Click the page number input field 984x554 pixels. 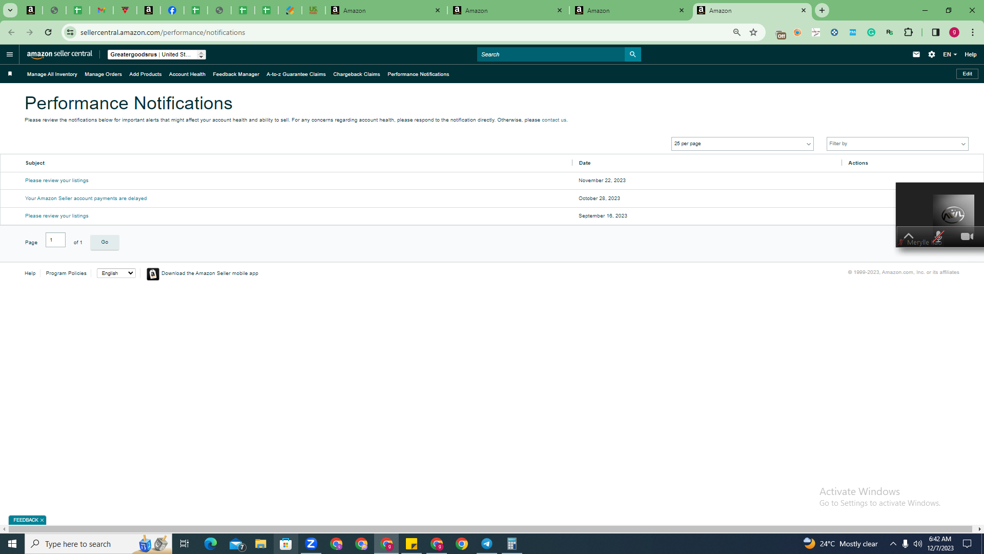coord(55,240)
